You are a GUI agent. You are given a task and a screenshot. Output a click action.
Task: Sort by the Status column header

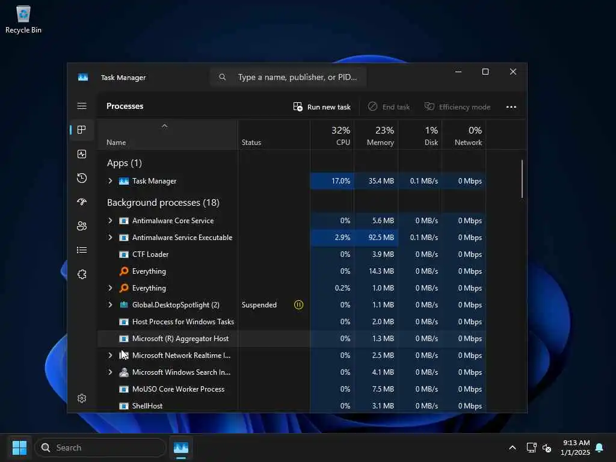274,135
